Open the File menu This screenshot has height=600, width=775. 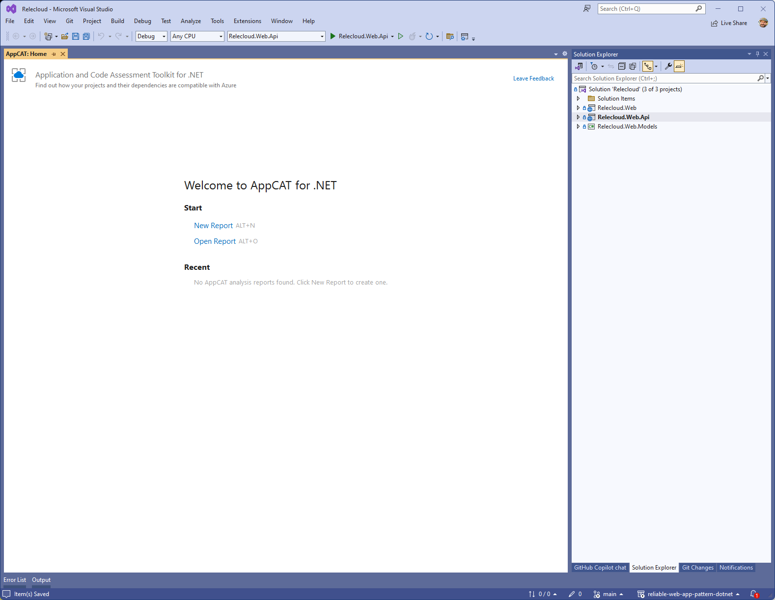point(10,21)
